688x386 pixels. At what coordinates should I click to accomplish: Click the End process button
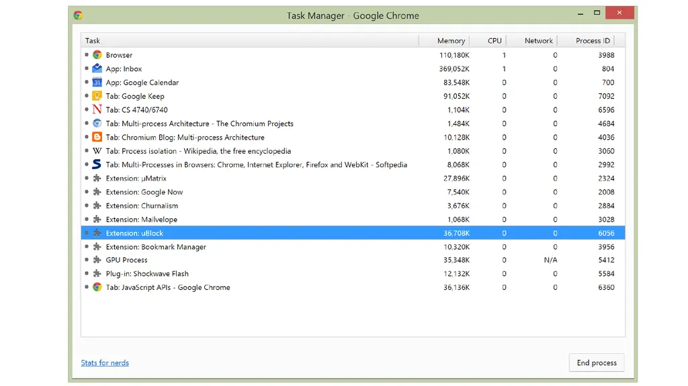[597, 363]
